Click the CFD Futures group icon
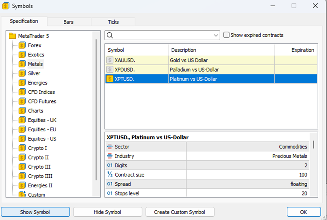 point(22,101)
